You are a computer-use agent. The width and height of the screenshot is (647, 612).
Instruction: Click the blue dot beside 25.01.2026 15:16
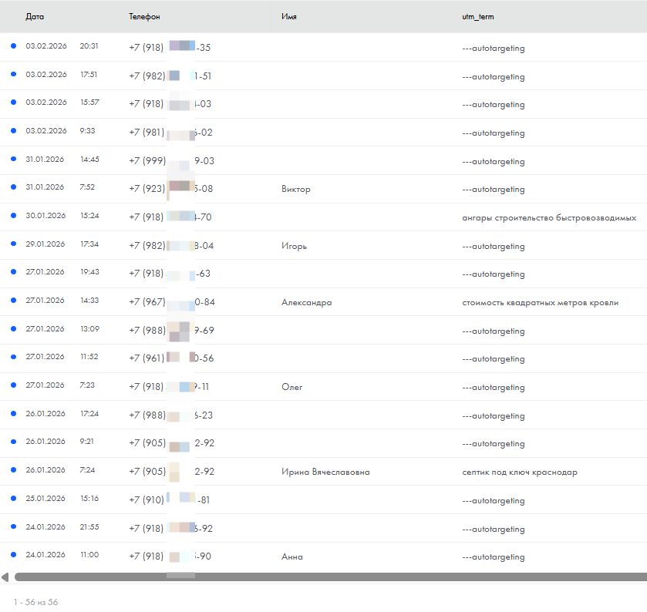coord(13,499)
